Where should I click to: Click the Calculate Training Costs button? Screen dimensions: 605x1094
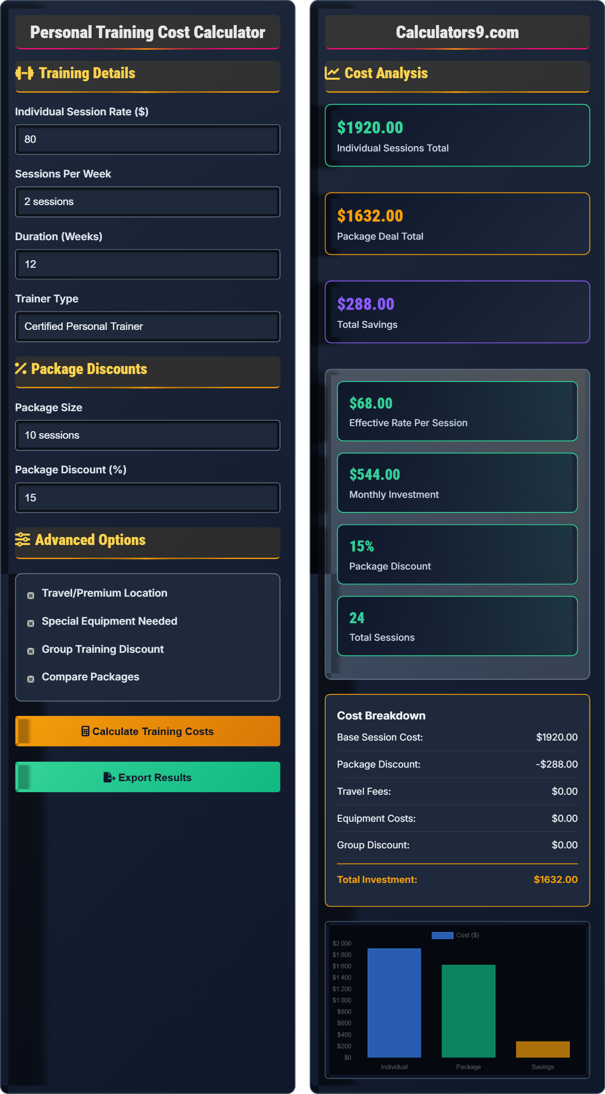click(x=147, y=731)
